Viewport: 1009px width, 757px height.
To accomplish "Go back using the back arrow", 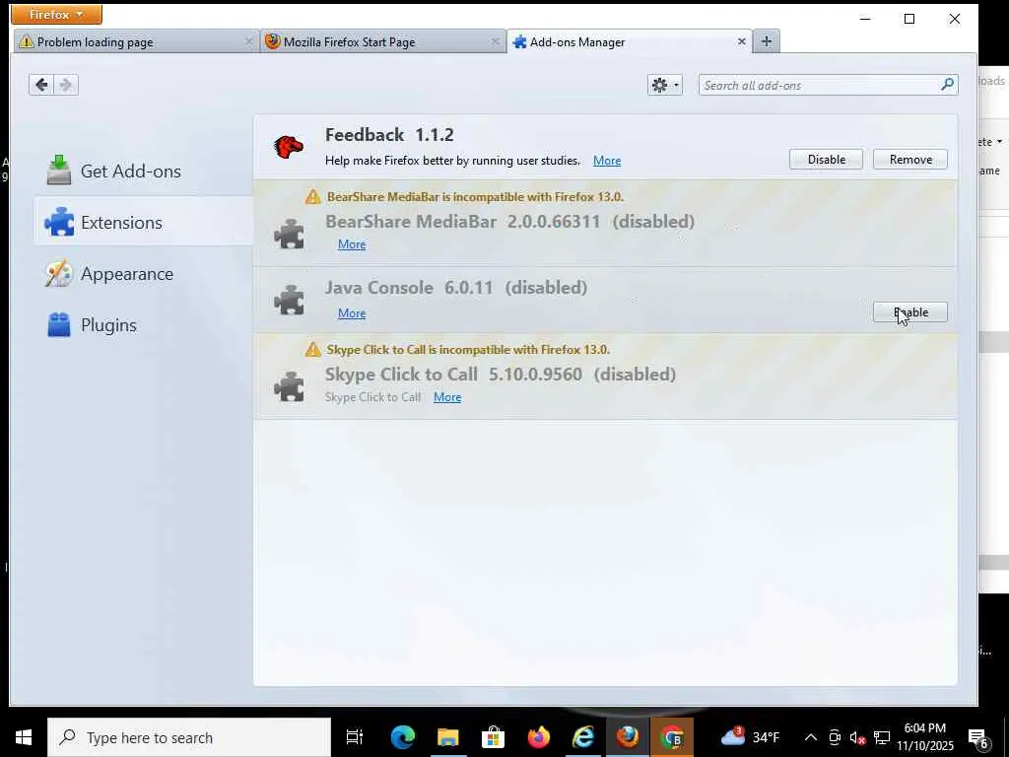I will click(41, 85).
